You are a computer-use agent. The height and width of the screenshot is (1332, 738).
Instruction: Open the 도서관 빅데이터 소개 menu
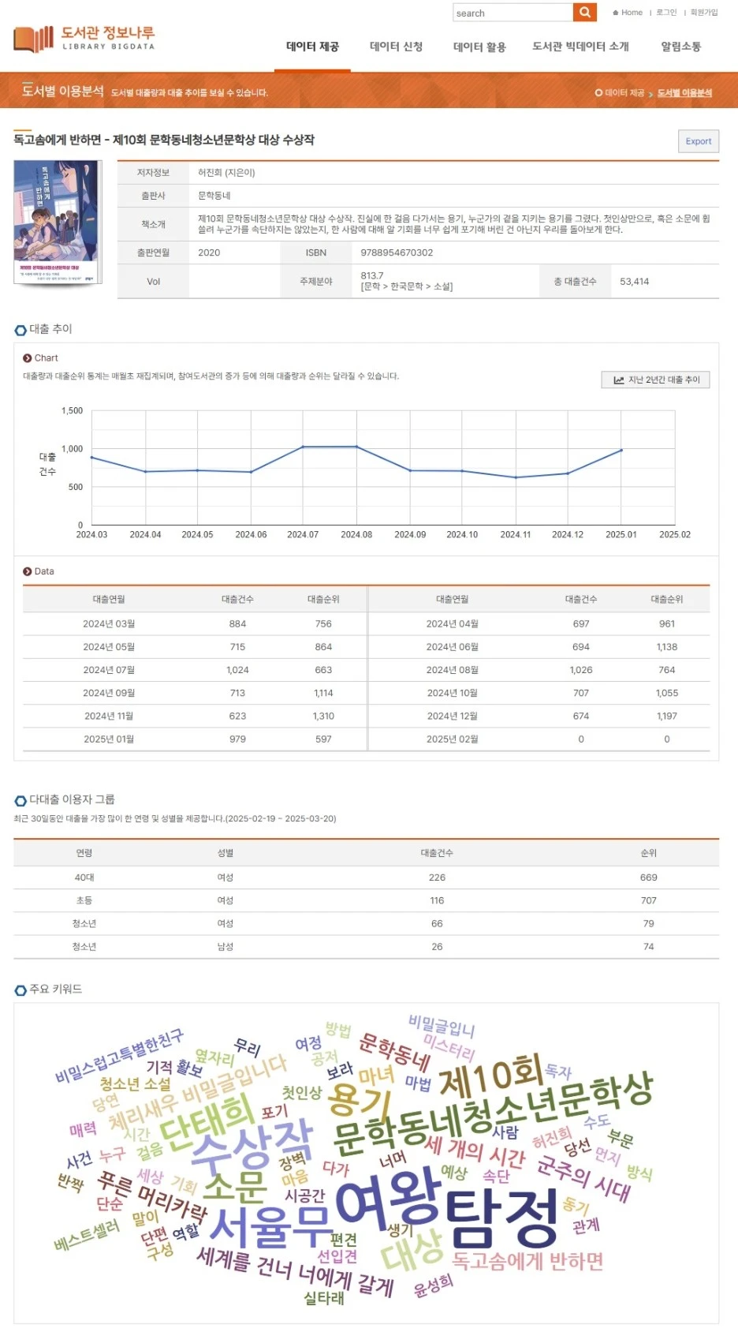click(x=580, y=47)
